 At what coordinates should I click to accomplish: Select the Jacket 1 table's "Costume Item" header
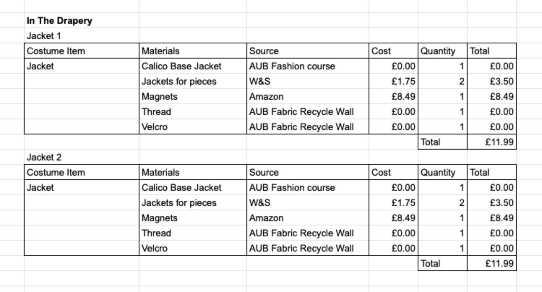point(56,51)
